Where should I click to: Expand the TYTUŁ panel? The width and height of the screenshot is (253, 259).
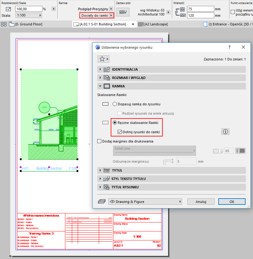coord(172,170)
